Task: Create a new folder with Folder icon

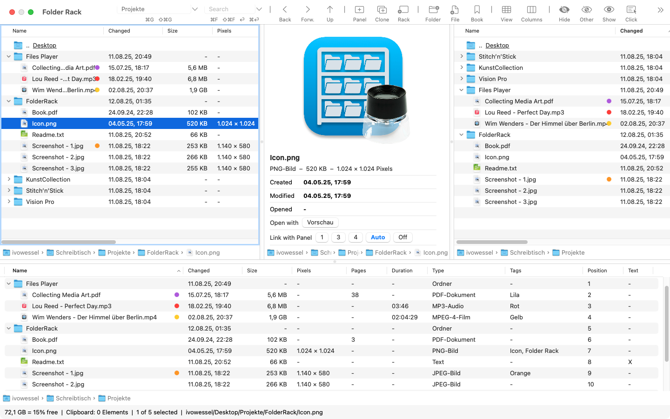Action: 433,10
